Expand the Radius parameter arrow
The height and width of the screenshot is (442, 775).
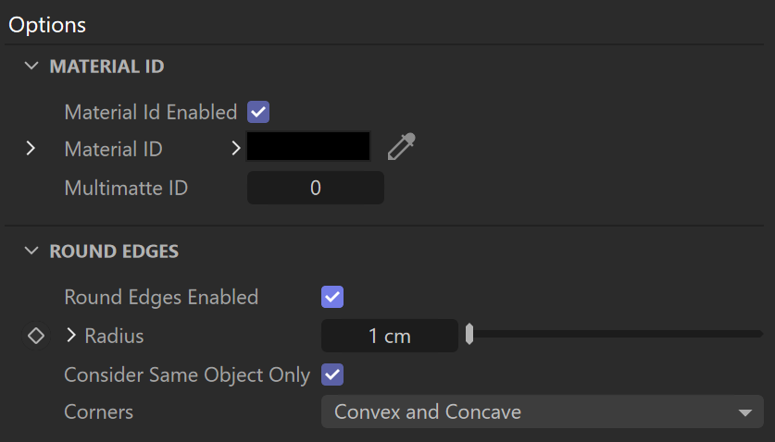tap(71, 336)
